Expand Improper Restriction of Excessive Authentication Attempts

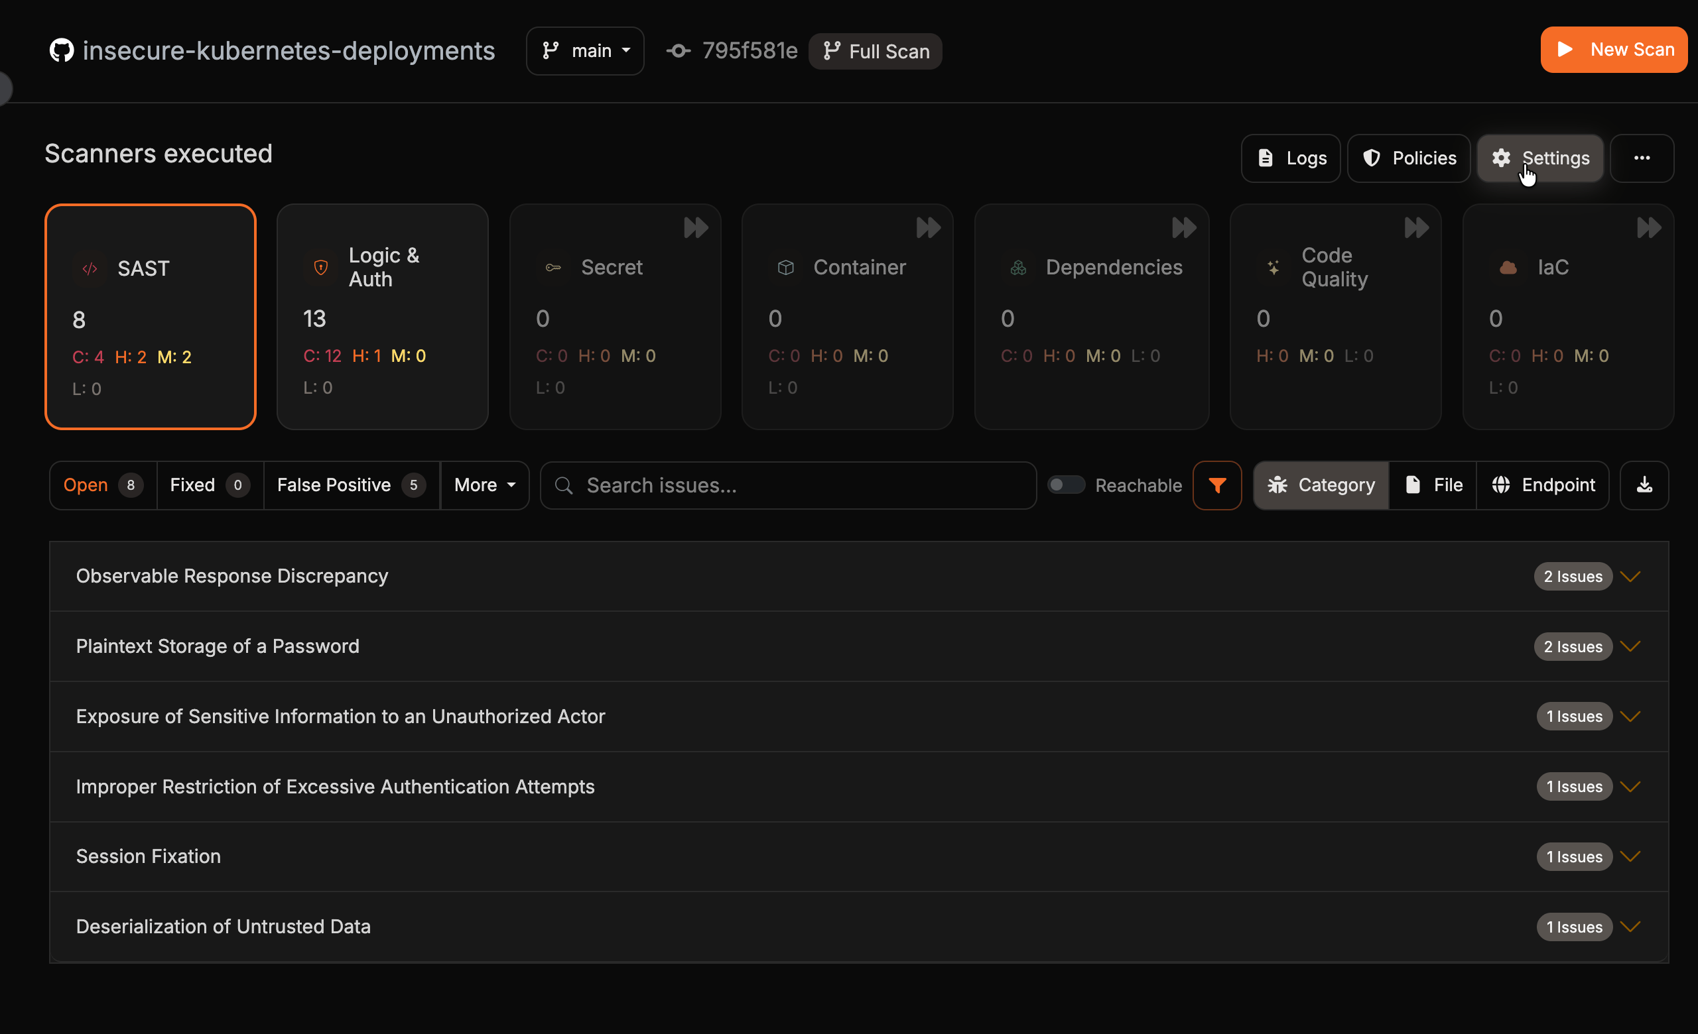pyautogui.click(x=859, y=786)
